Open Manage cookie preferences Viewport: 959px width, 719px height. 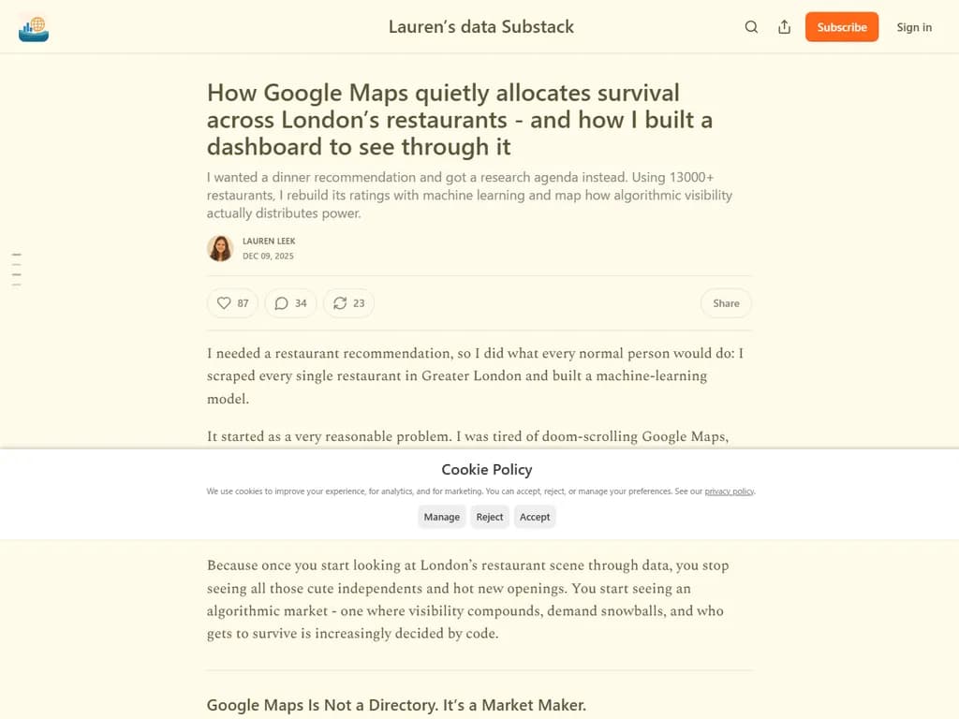441,517
